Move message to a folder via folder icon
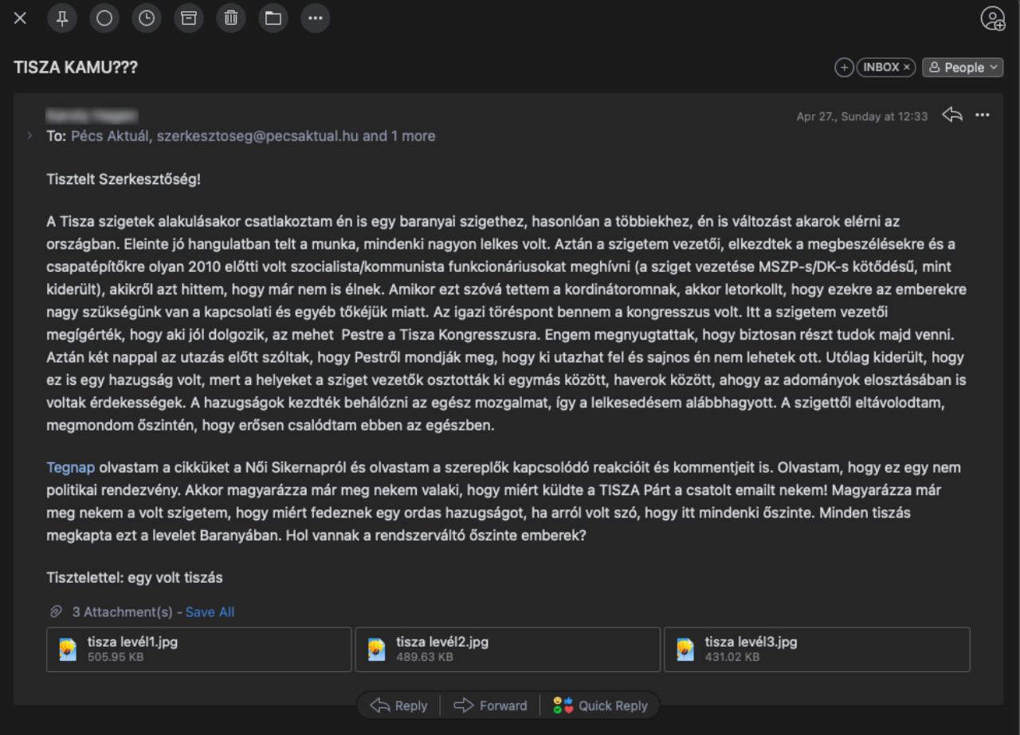 [273, 18]
